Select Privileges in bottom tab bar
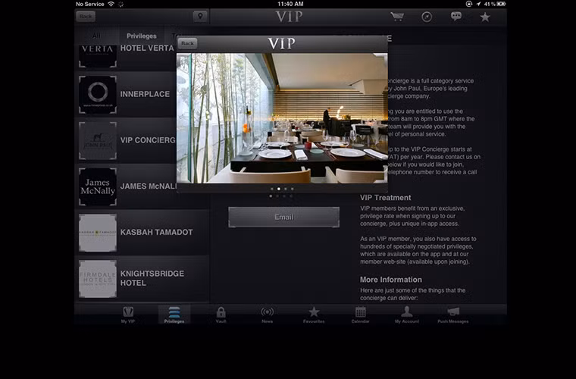 coord(174,315)
